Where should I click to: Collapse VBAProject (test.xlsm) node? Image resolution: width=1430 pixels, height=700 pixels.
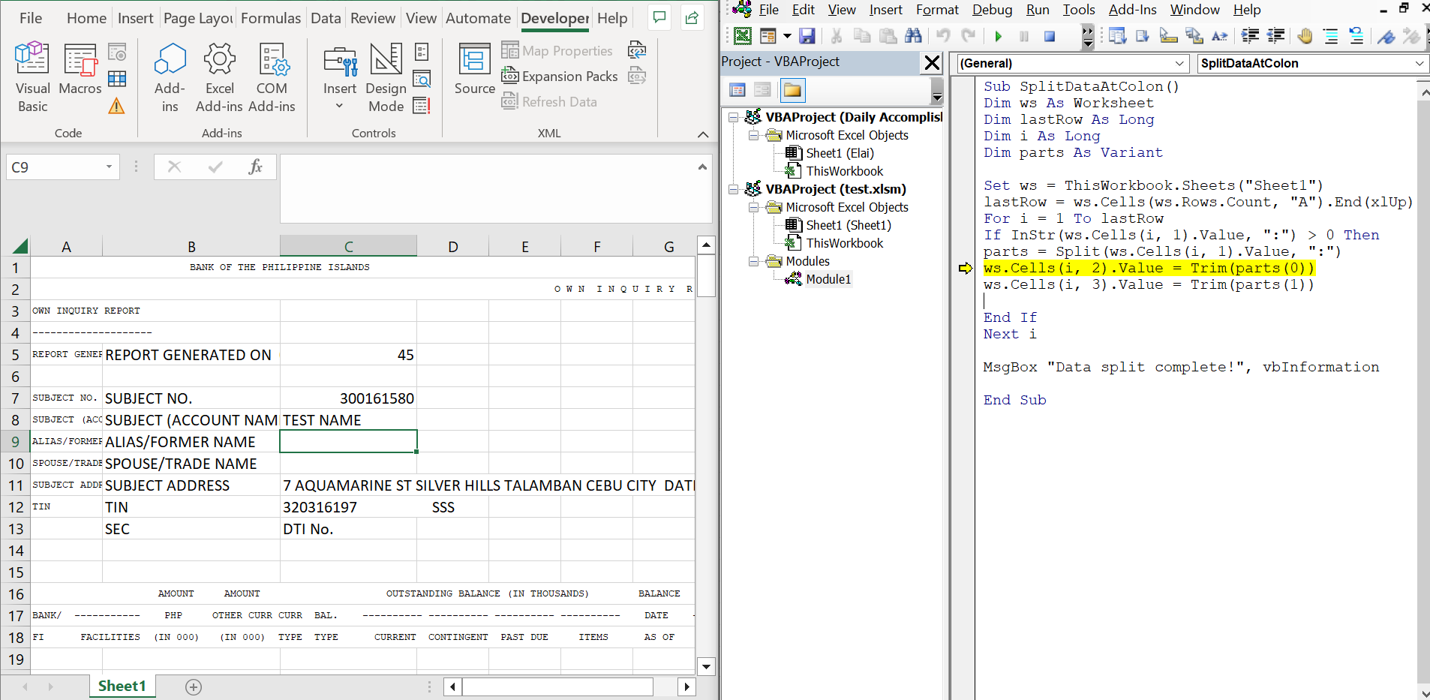733,189
